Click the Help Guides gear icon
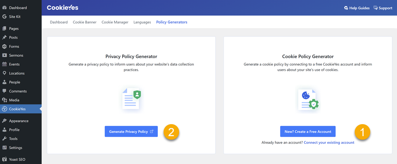Viewport: 397px width, 164px height. click(x=346, y=8)
